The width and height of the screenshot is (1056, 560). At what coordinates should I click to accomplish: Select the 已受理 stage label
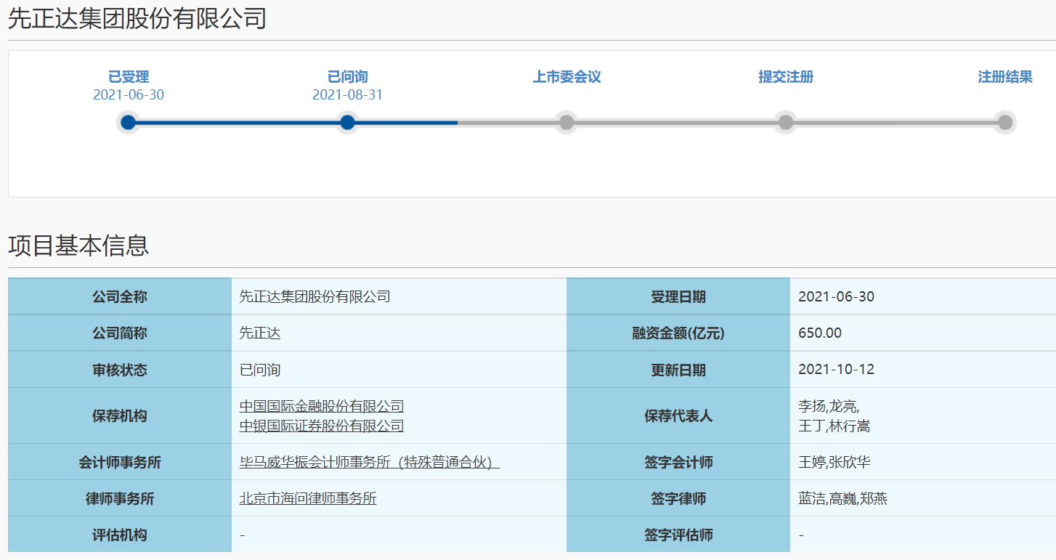(129, 77)
